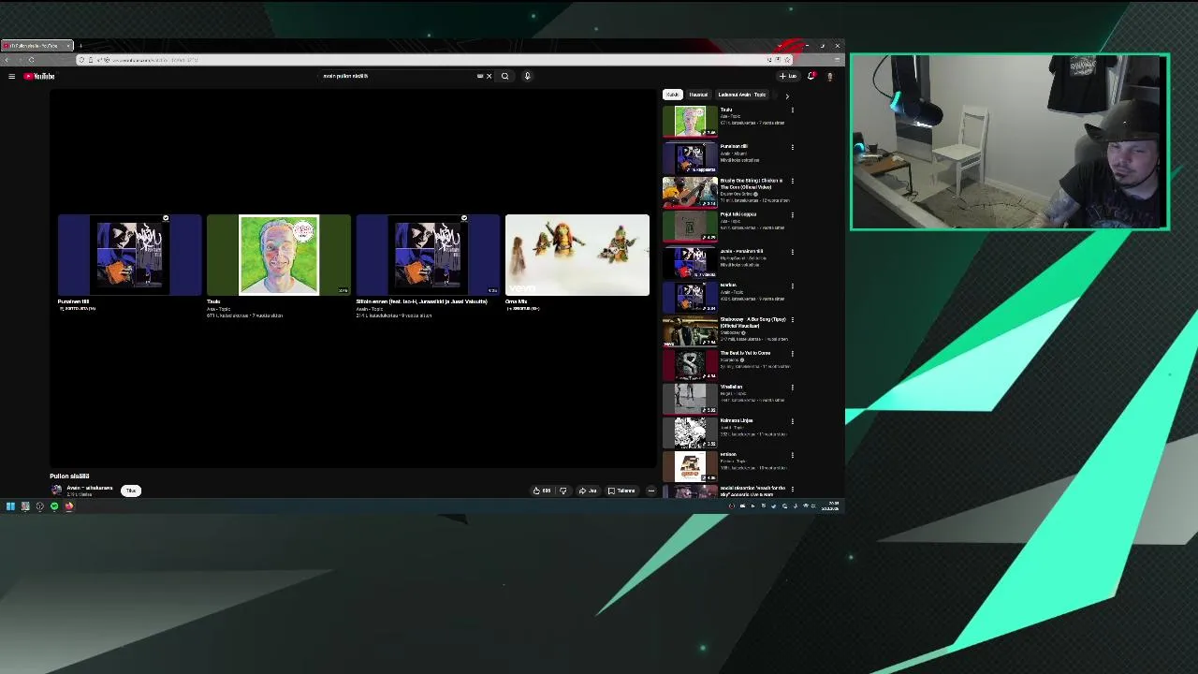Play Brushy One String Chicken in the Corn
Image resolution: width=1198 pixels, height=674 pixels.
click(x=690, y=191)
